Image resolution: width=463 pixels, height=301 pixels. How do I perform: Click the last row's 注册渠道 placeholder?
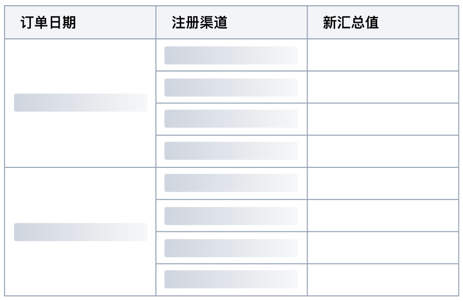231,279
